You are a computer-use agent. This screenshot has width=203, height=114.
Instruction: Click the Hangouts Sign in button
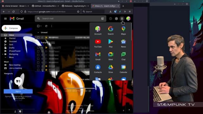tap(18, 91)
